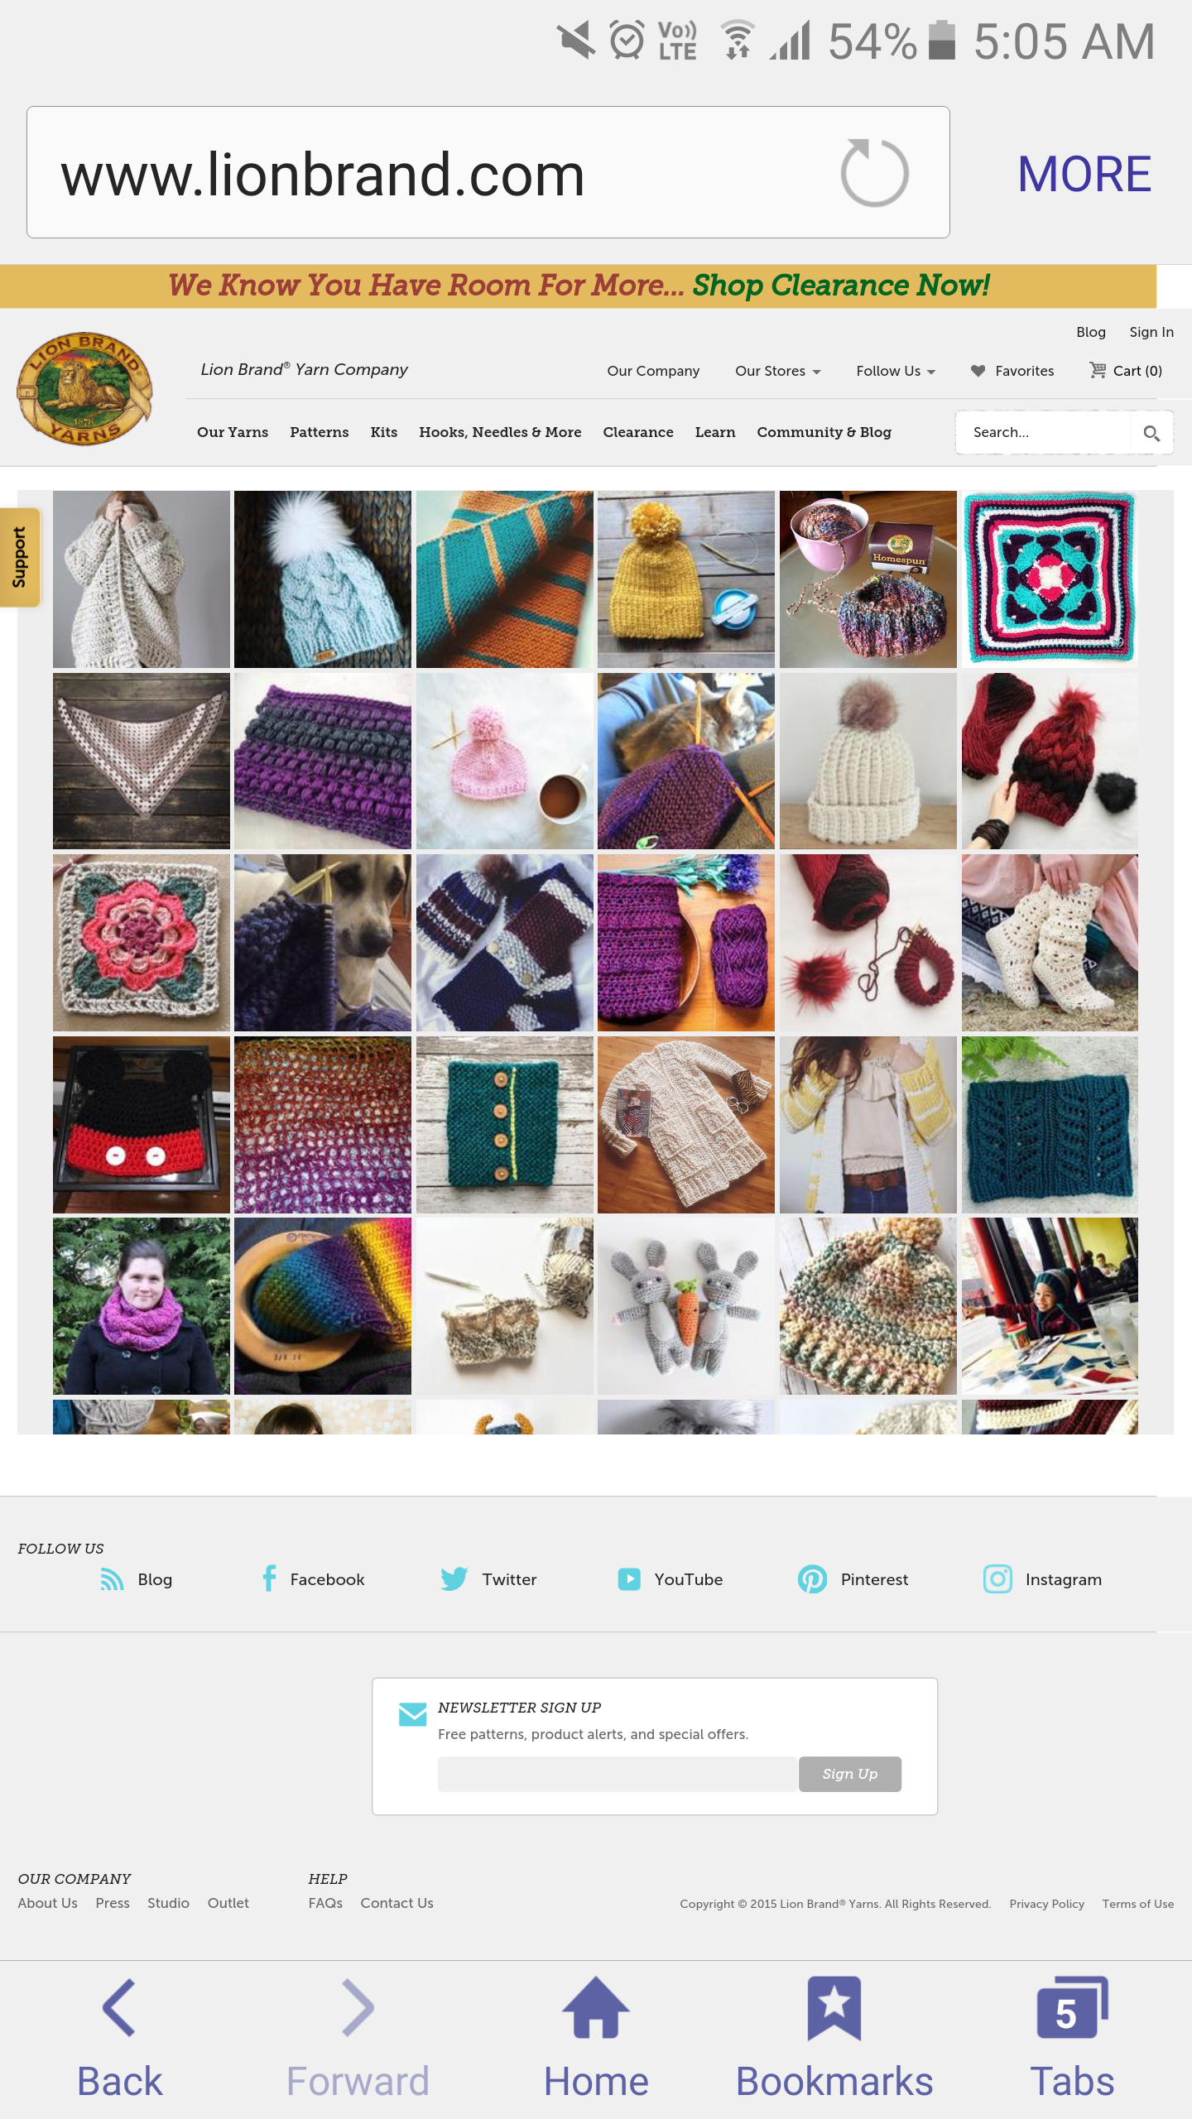
Task: Click the search magnifier icon
Action: 1151,433
